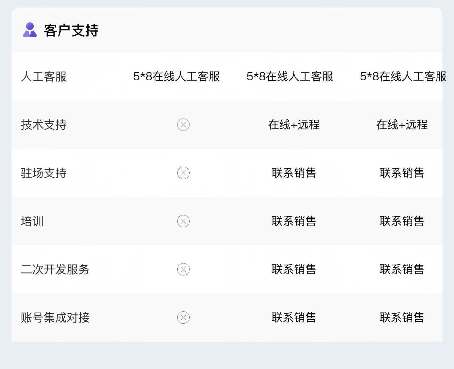
Task: Click the X icon in 驻场支持 row
Action: 183,173
